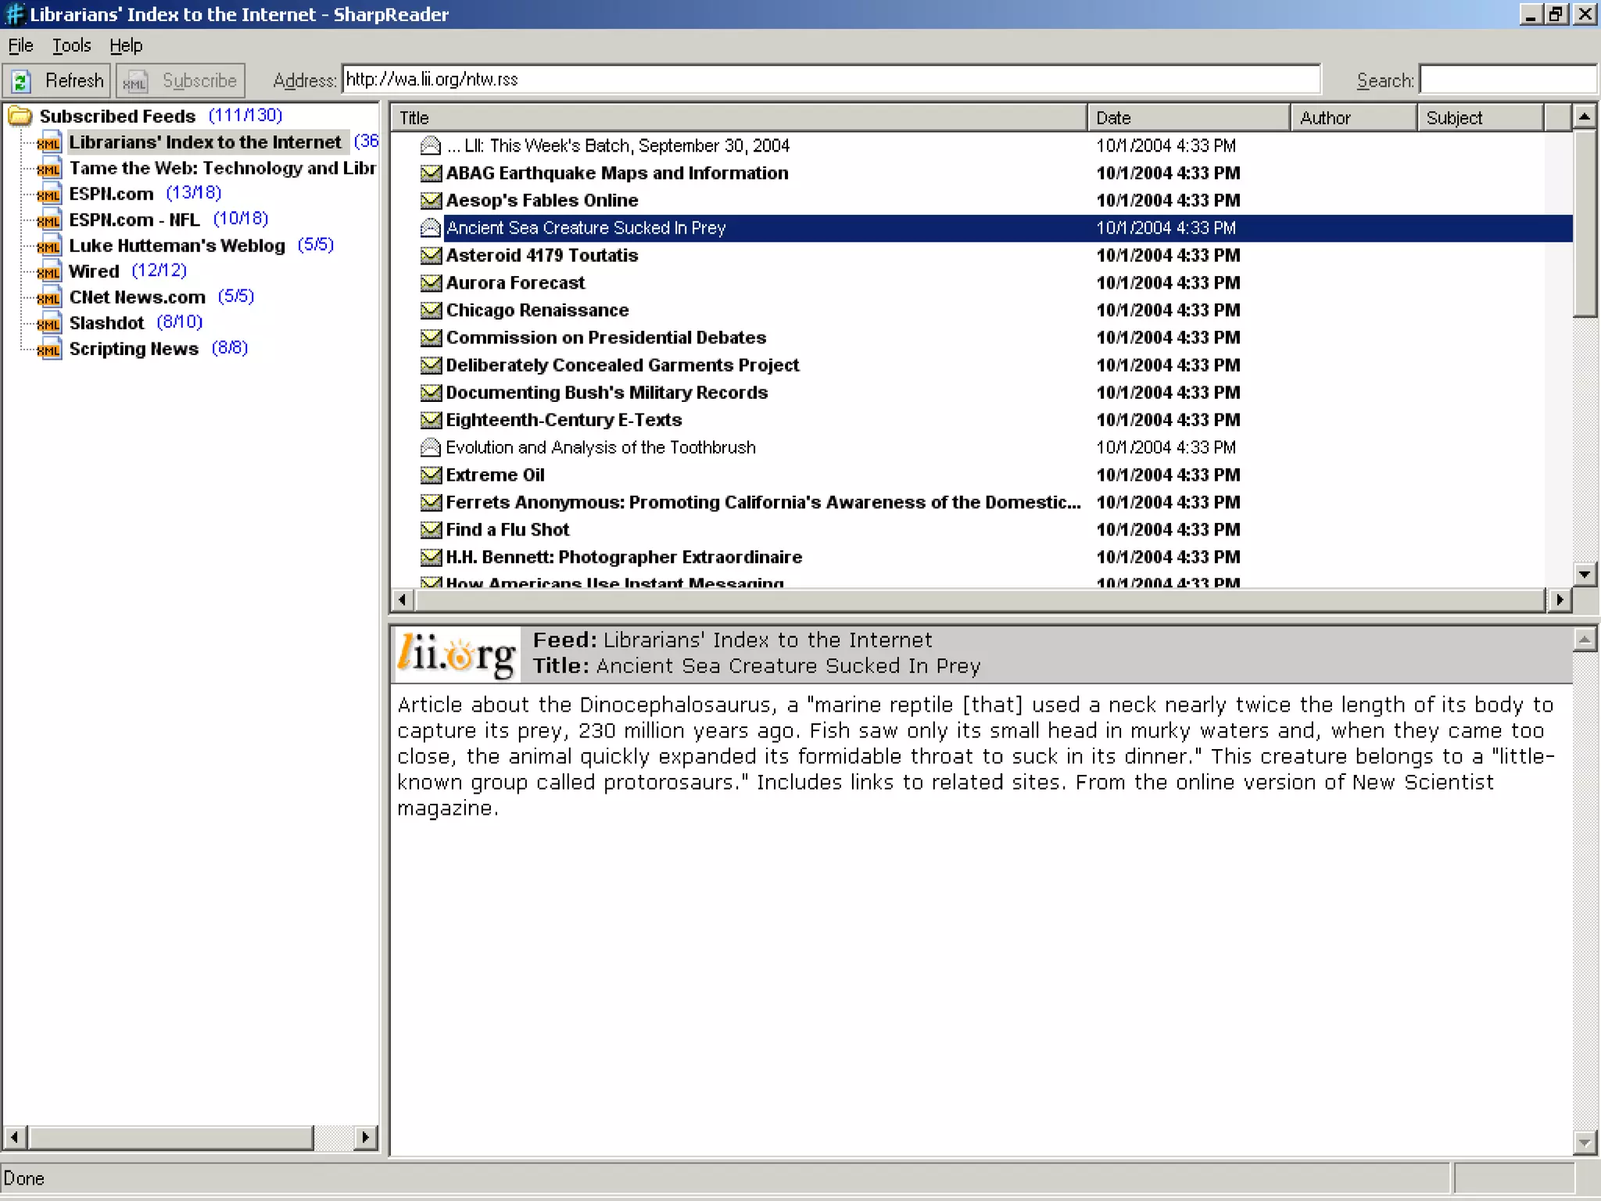The height and width of the screenshot is (1201, 1601).
Task: Click the lii.org logo in preview pane
Action: coord(457,654)
